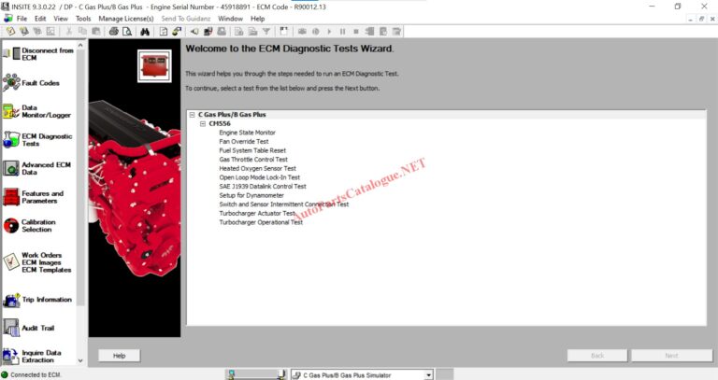Select Fan Override Test from the list
The height and width of the screenshot is (380, 718).
243,141
